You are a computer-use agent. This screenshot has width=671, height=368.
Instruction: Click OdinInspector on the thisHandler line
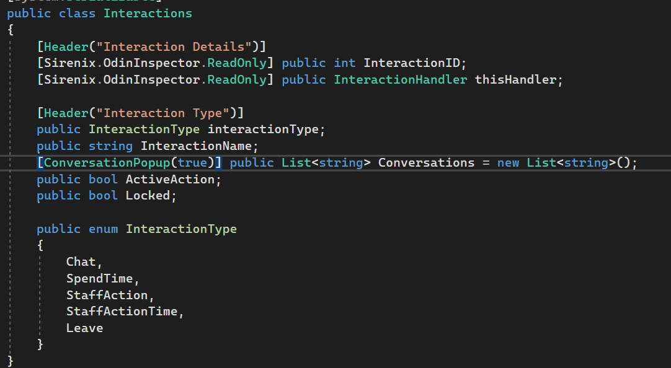(151, 80)
